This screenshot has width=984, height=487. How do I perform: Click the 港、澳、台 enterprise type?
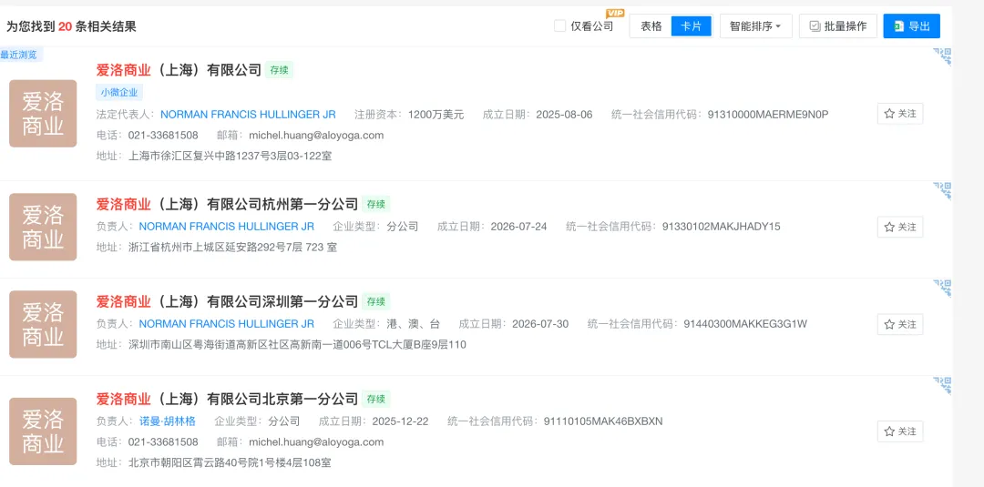coord(414,324)
